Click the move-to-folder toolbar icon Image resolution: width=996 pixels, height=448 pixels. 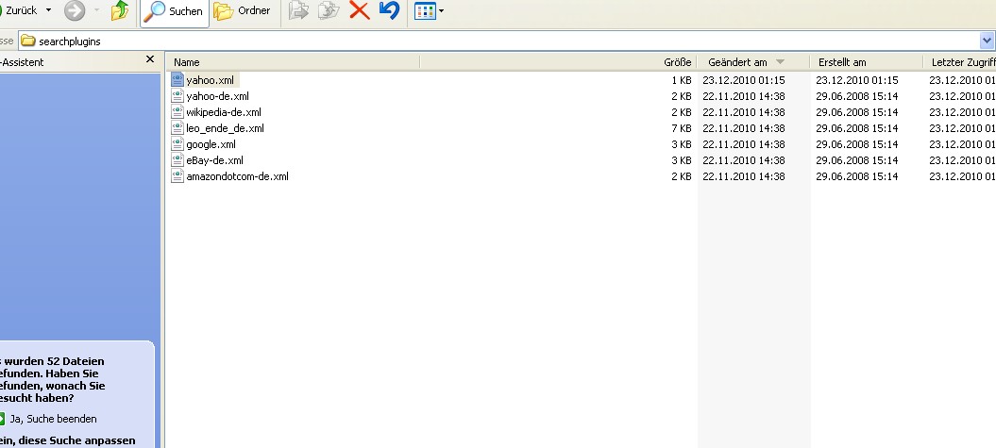[298, 10]
